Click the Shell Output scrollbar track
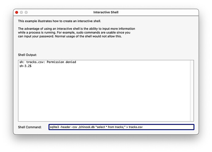Viewport: 212px width, 152px height. coord(192,91)
